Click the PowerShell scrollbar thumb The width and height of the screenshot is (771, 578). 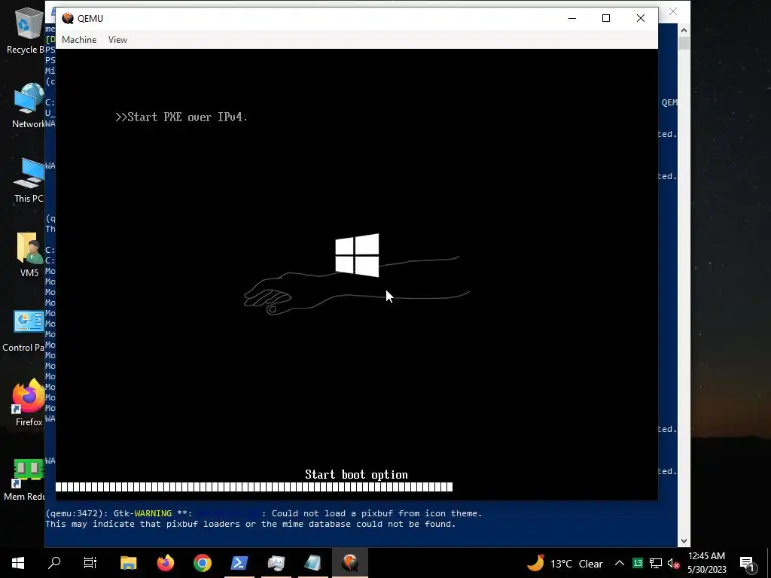click(x=684, y=43)
